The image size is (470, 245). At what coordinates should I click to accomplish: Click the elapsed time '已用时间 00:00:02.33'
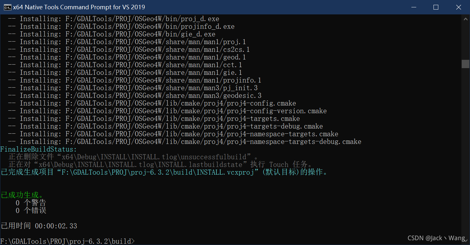[39, 226]
